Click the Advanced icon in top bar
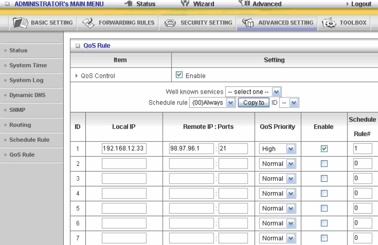The image size is (378, 245). pos(243,4)
